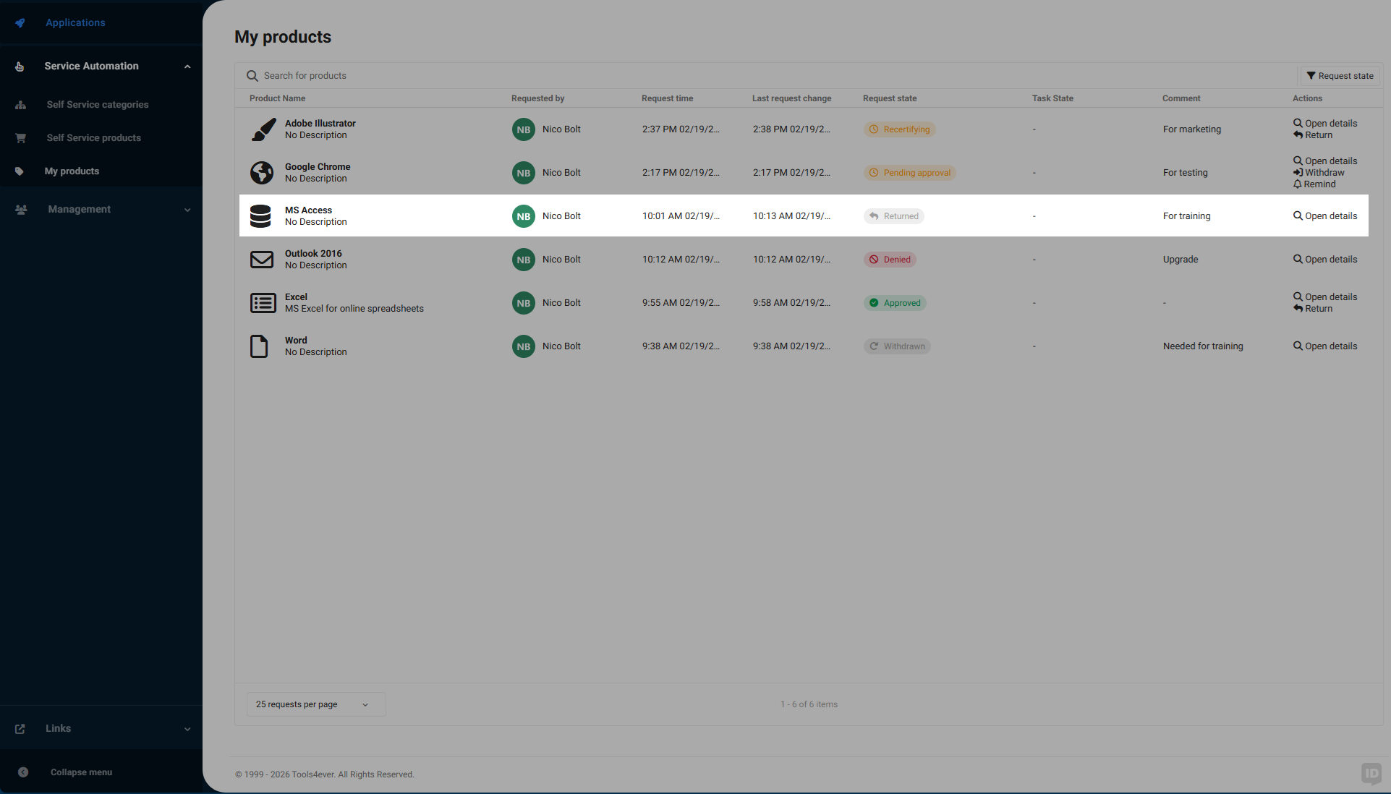This screenshot has width=1391, height=794.
Task: Click the Self Service products cart icon
Action: pyautogui.click(x=20, y=137)
